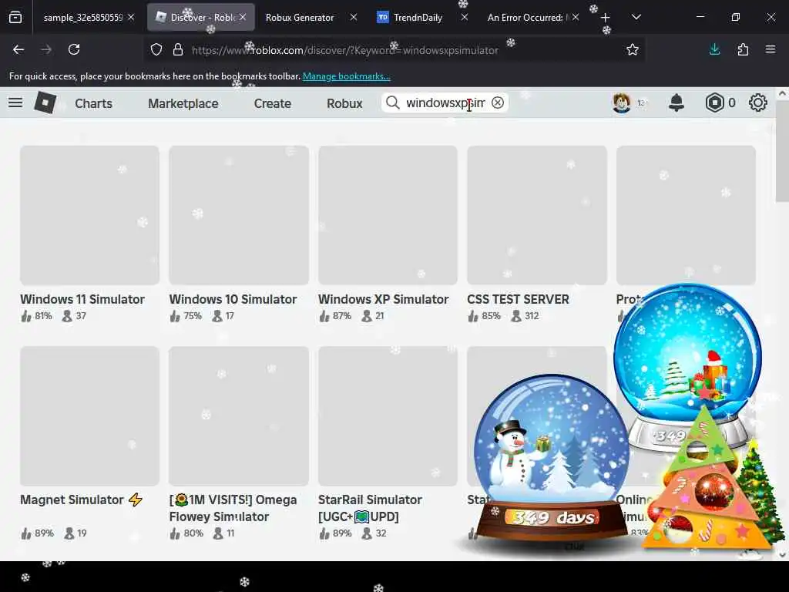Image resolution: width=789 pixels, height=592 pixels.
Task: Bookmark this page with the star icon
Action: [633, 49]
